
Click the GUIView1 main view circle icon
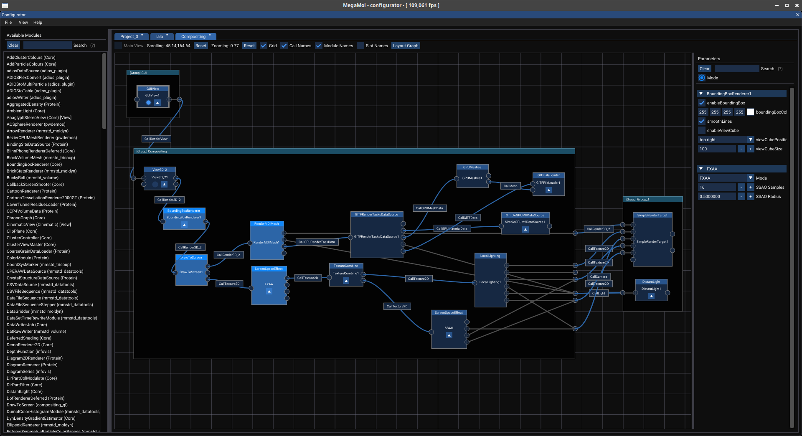pos(148,103)
